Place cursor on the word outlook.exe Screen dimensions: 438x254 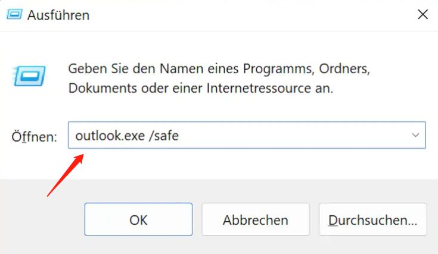[x=110, y=136]
